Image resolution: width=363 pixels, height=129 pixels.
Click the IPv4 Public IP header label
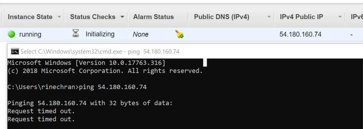(x=301, y=17)
